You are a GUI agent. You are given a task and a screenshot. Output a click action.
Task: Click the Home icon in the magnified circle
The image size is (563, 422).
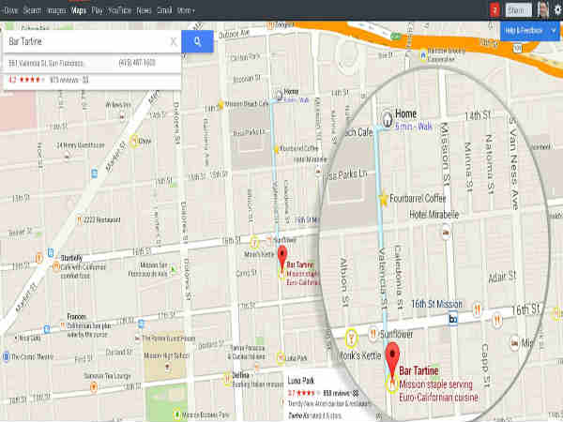click(x=387, y=119)
